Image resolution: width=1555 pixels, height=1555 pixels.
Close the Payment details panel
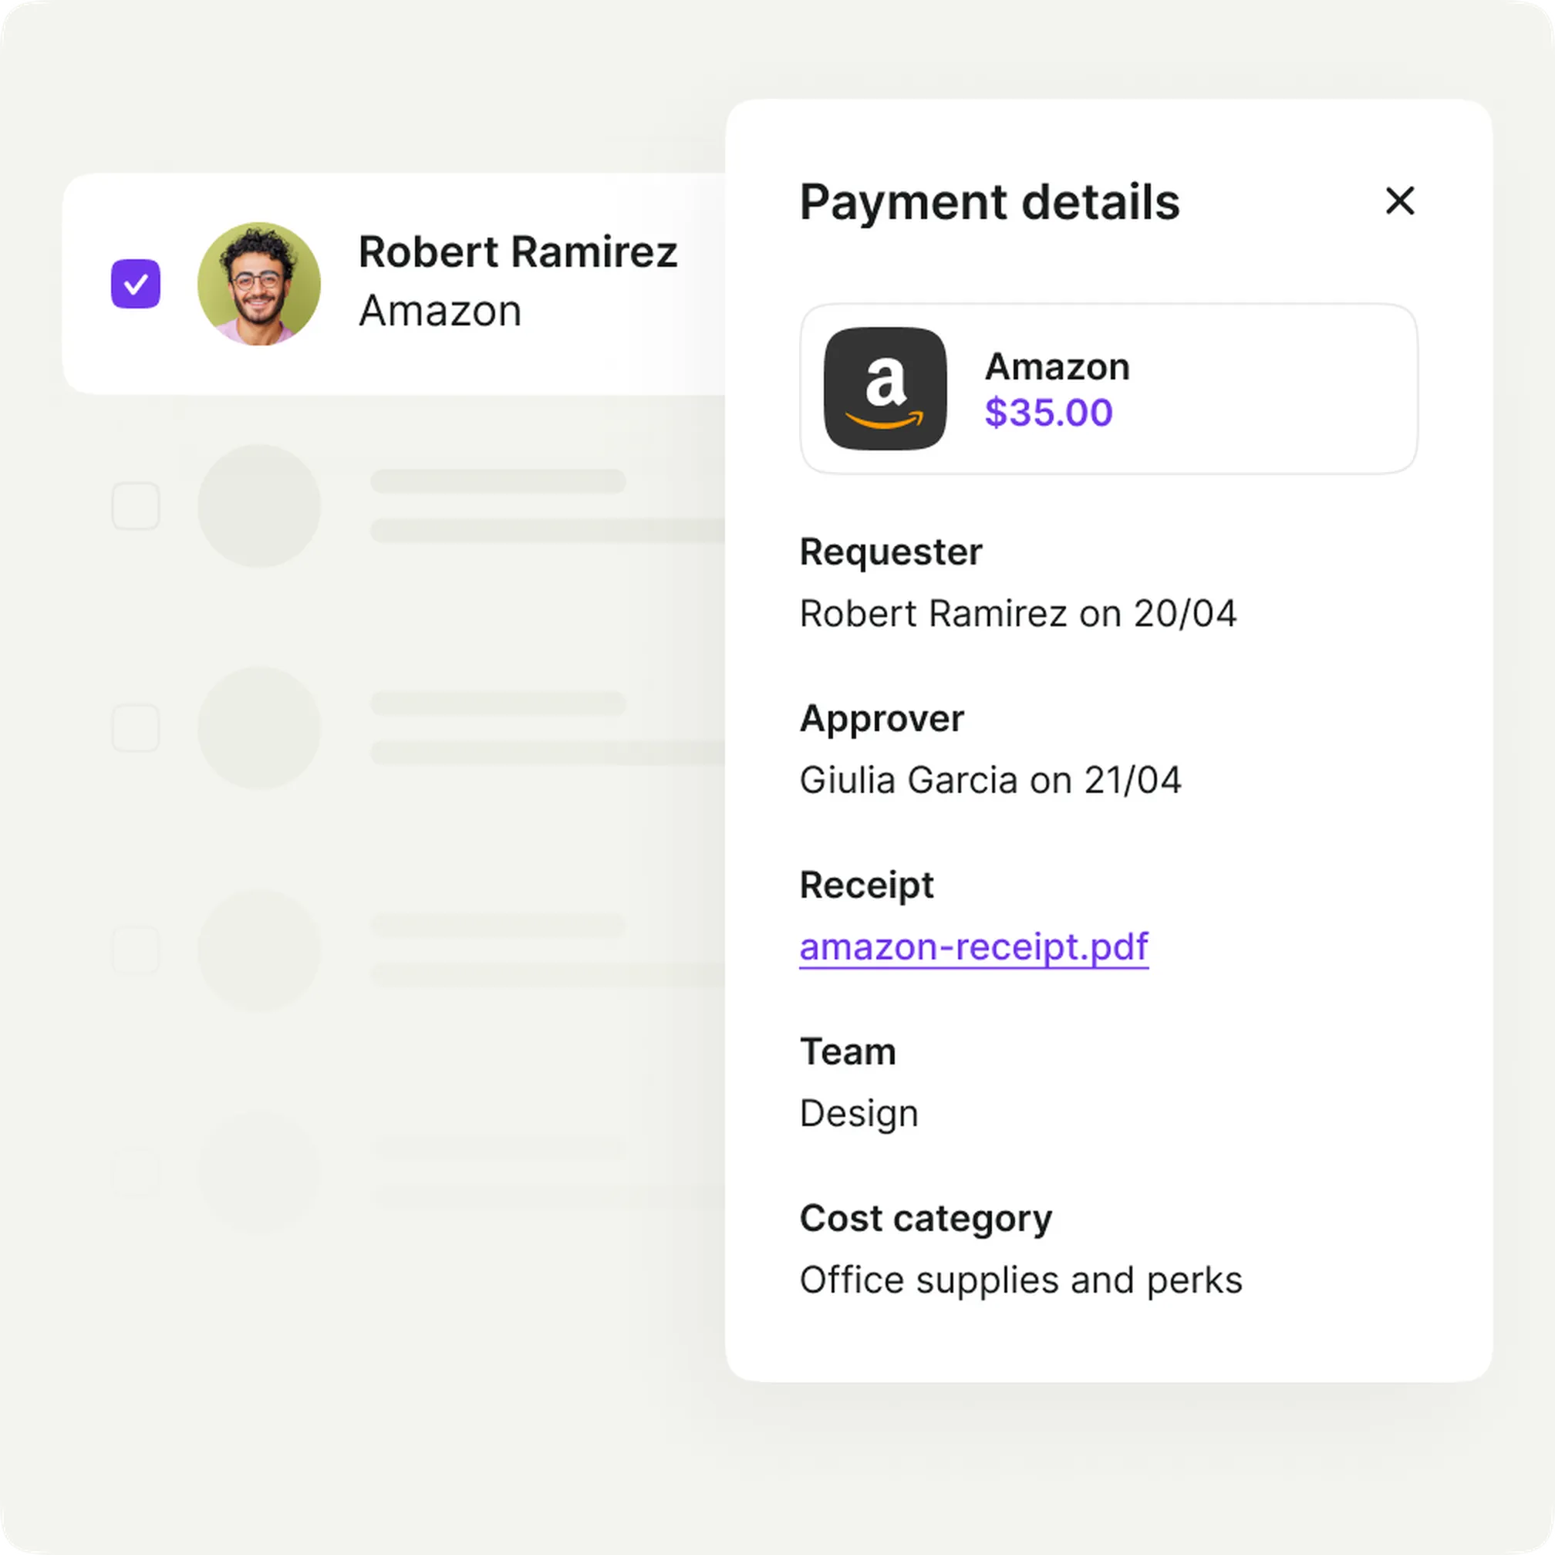coord(1400,201)
